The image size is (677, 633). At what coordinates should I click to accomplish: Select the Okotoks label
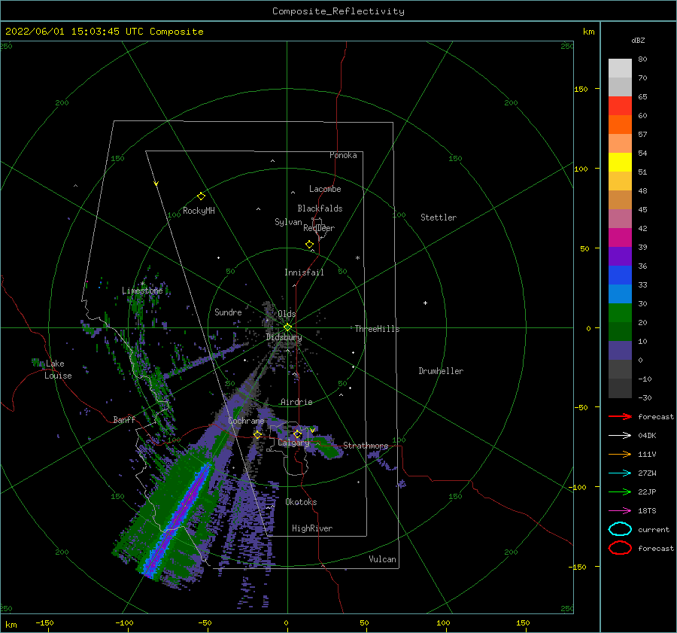pyautogui.click(x=301, y=502)
